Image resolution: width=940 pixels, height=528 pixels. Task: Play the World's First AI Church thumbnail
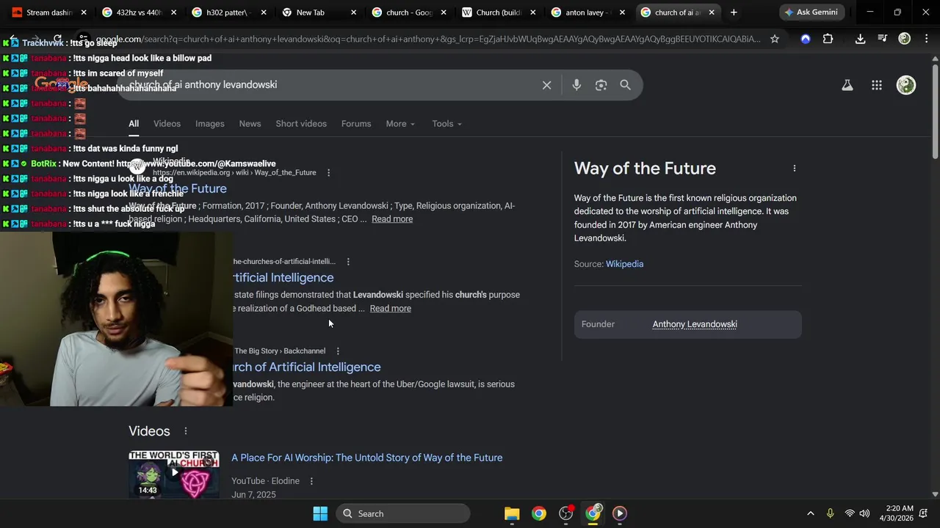[174, 474]
